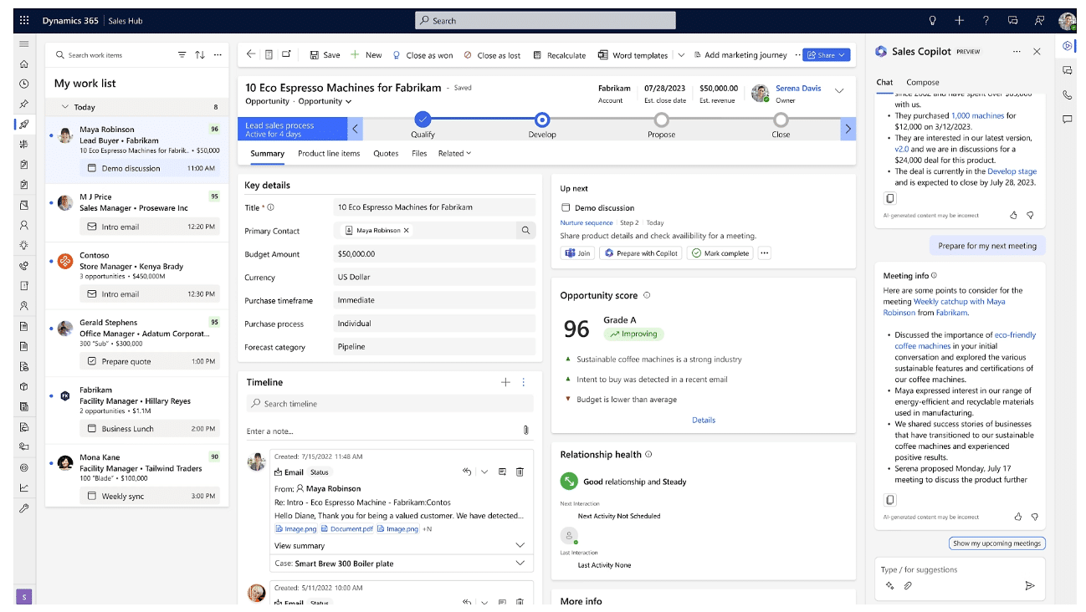The width and height of the screenshot is (1086, 612).
Task: Open the Summary tab
Action: (268, 153)
